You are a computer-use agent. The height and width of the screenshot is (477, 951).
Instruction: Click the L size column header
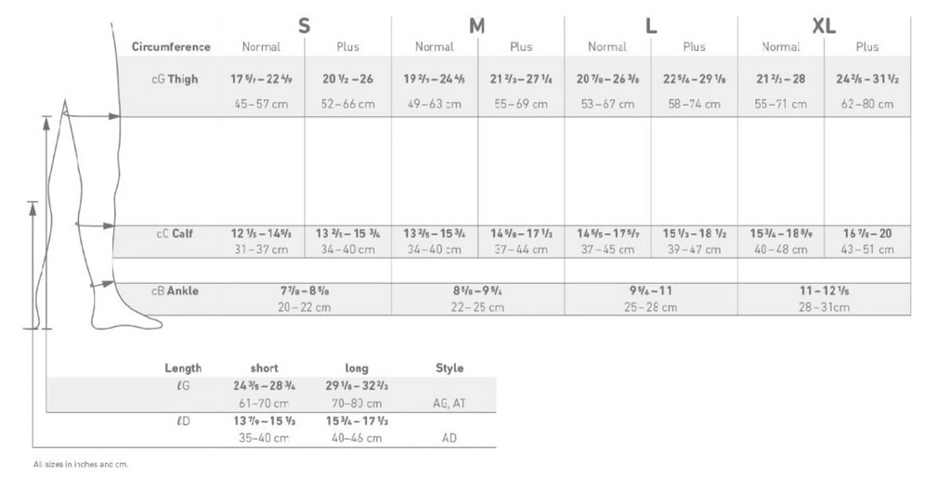tap(651, 25)
